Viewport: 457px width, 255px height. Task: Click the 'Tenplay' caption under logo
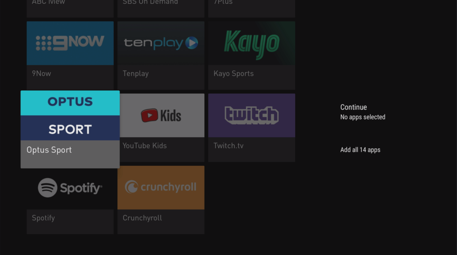[136, 74]
